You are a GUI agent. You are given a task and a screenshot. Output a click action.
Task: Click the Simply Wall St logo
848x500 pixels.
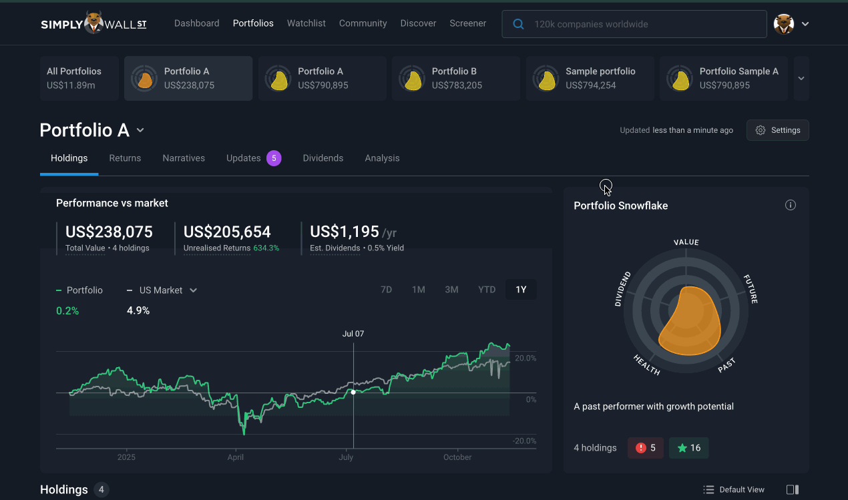pyautogui.click(x=93, y=23)
